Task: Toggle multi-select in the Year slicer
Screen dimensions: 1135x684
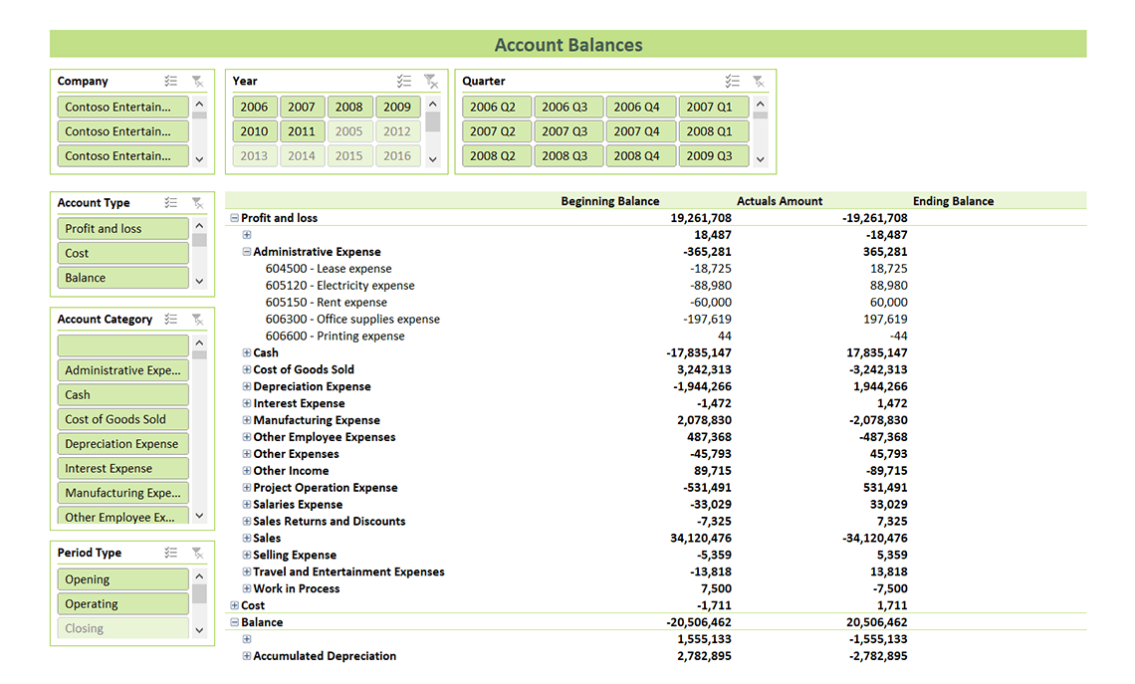Action: [404, 81]
